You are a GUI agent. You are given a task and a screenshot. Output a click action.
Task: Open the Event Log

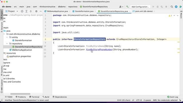(173, 97)
